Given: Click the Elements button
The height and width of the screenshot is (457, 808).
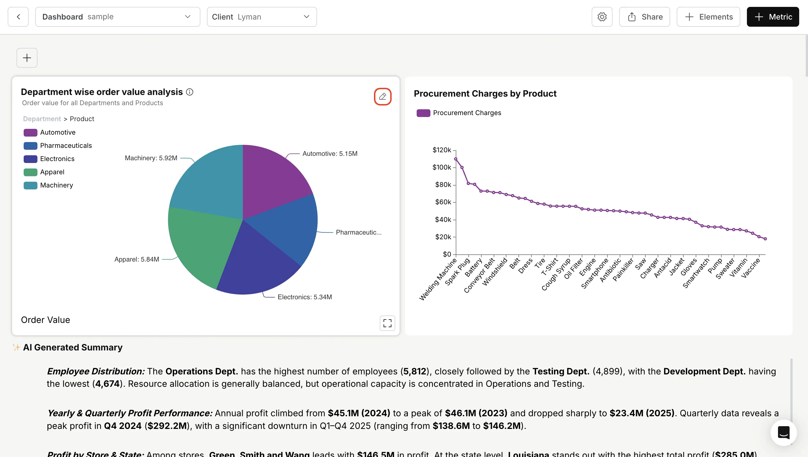Looking at the screenshot, I should coord(708,17).
